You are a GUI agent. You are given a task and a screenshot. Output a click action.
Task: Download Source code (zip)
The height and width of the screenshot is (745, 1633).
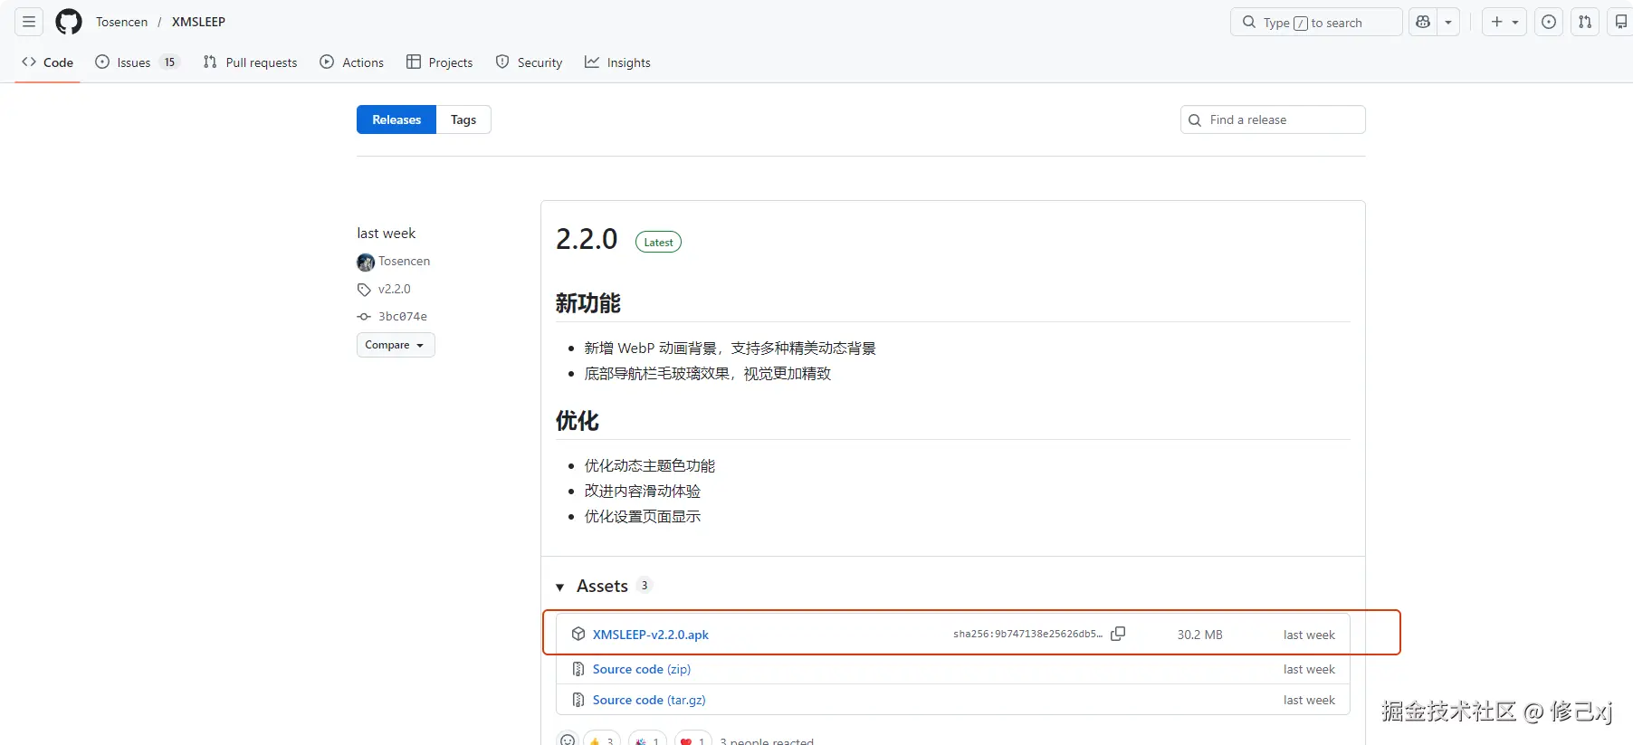(641, 669)
